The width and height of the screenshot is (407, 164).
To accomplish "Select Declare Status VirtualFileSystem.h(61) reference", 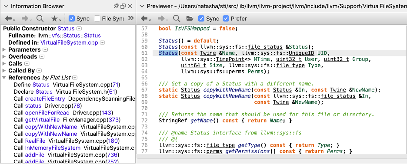I will coord(65,92).
